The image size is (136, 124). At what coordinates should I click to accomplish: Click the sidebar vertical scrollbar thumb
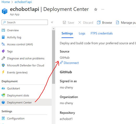coord(54,57)
